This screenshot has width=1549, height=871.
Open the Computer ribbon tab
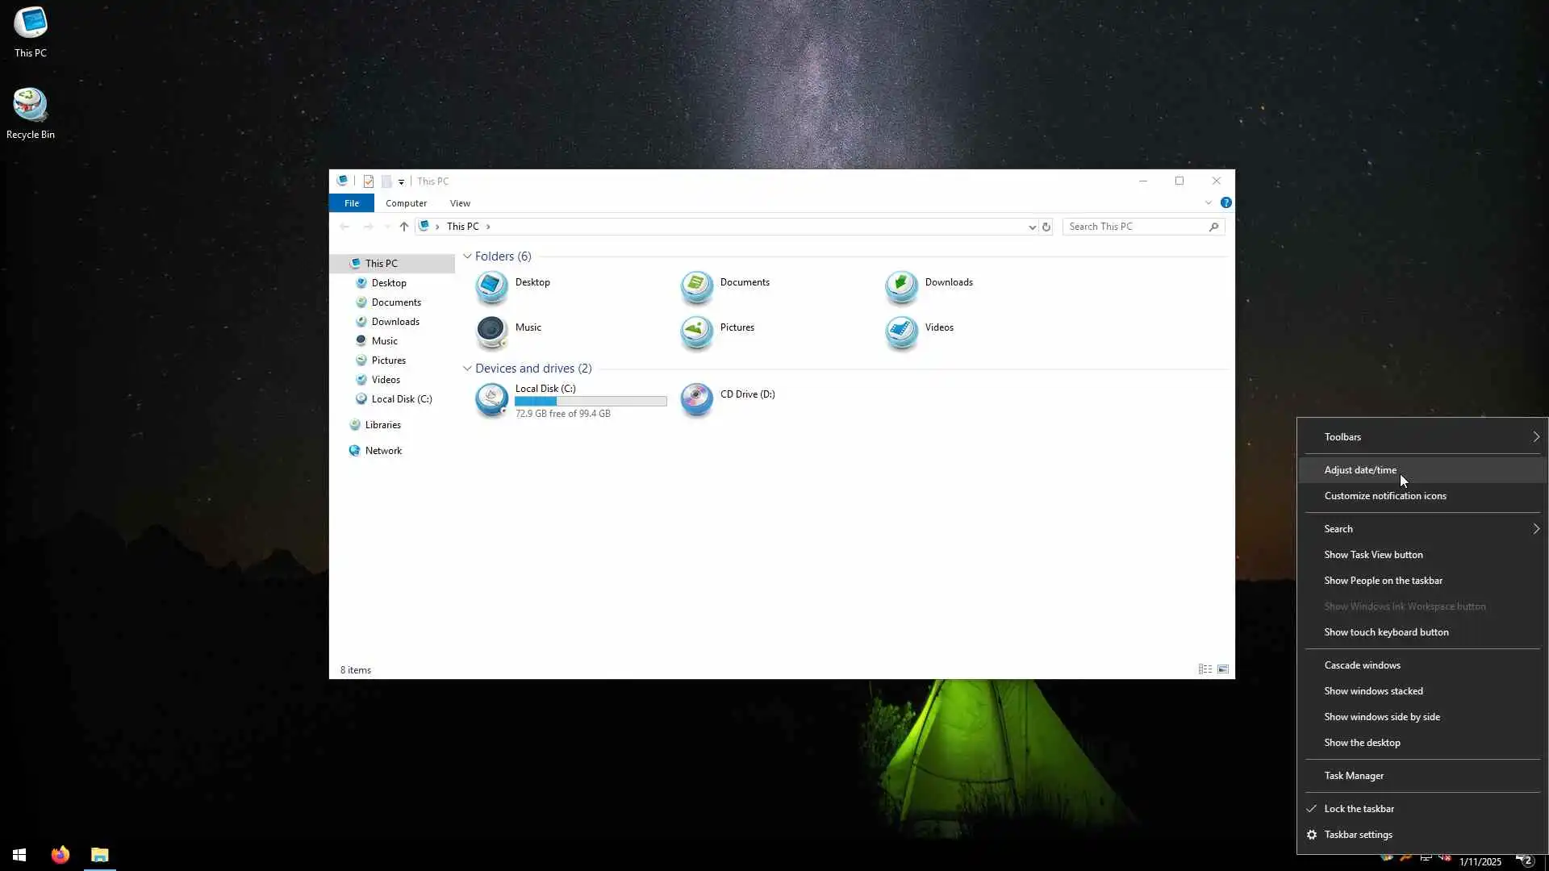tap(406, 203)
